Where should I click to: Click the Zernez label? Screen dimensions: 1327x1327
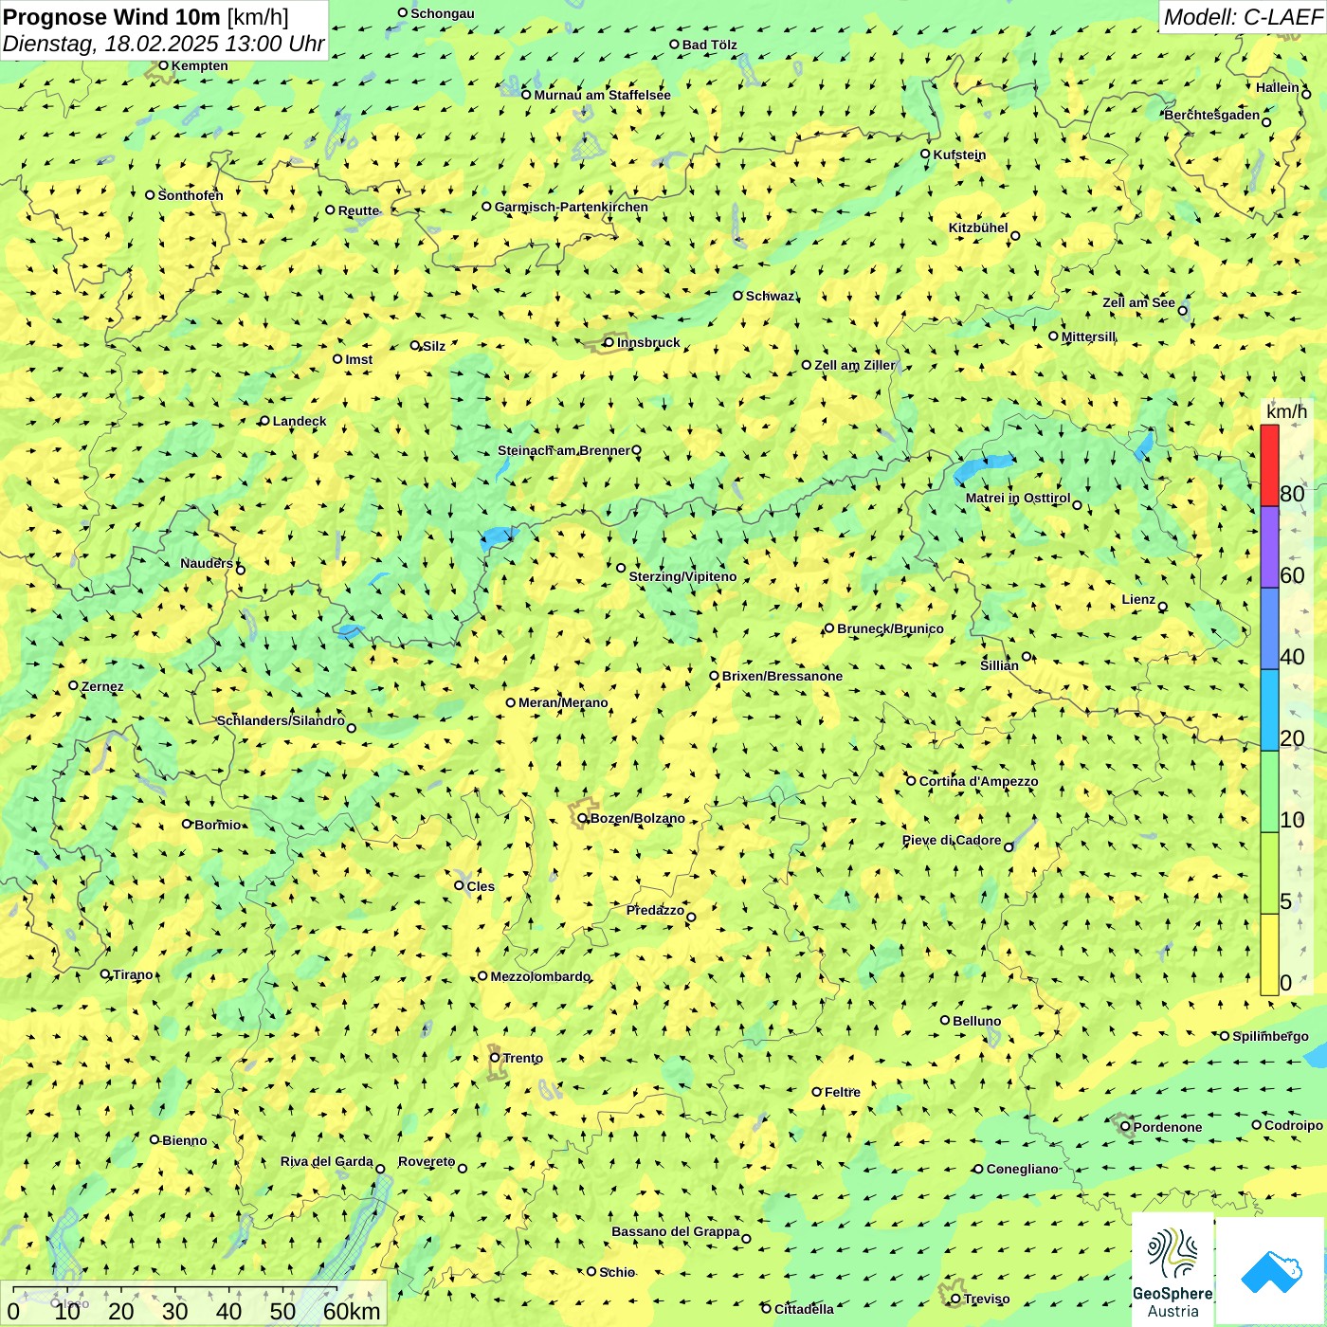pos(102,686)
